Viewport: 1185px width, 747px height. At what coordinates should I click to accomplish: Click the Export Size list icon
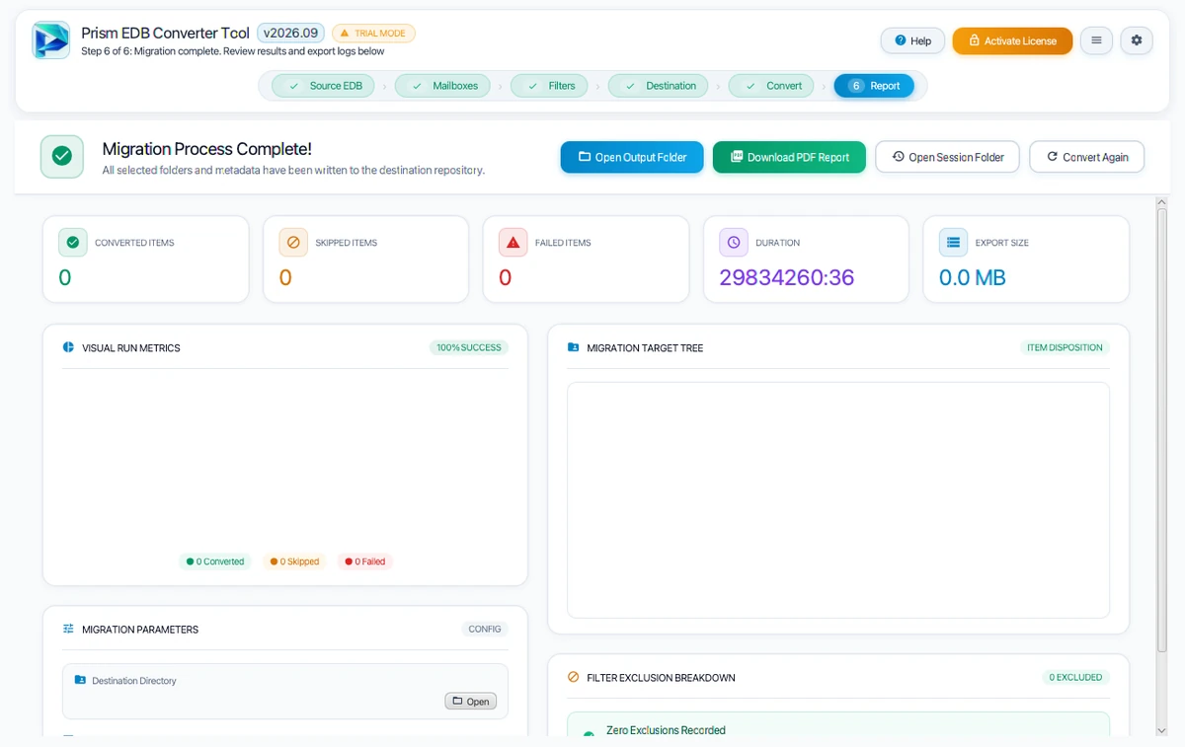click(953, 242)
